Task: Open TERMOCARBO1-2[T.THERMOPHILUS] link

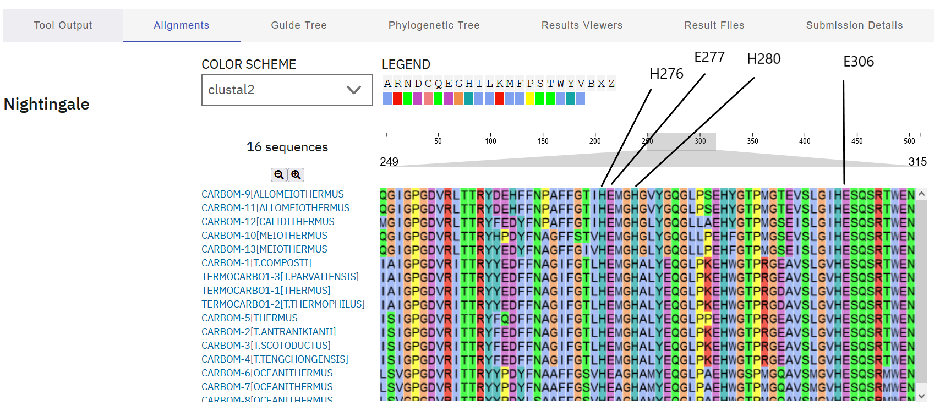Action: (283, 304)
